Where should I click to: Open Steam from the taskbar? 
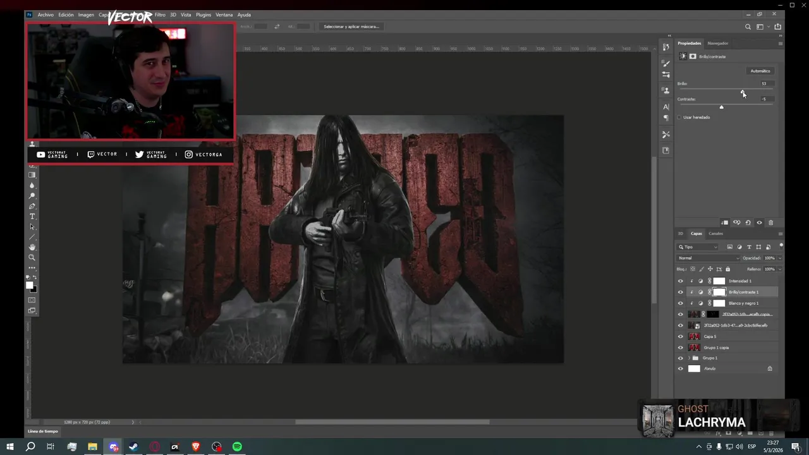pos(133,447)
